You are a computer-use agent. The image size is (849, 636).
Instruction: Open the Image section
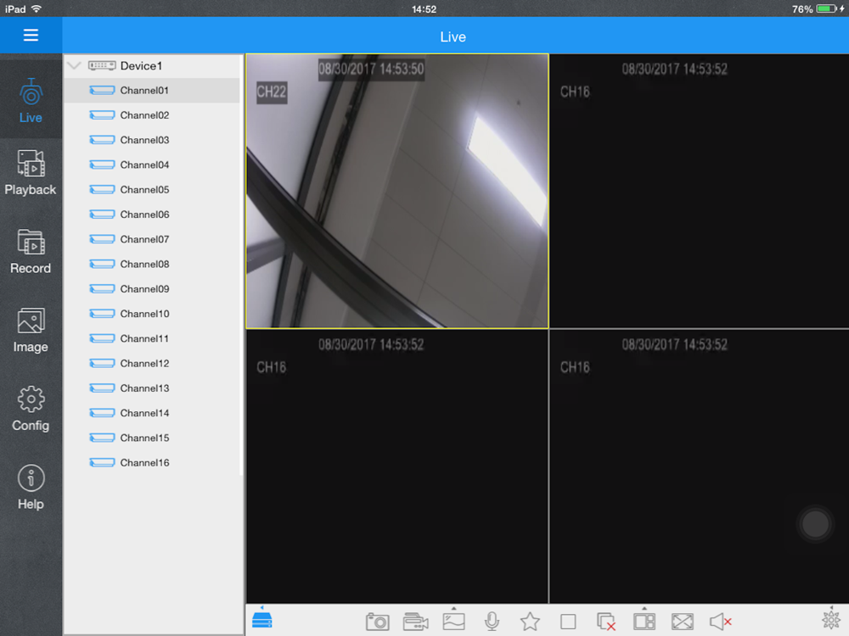coord(31,330)
